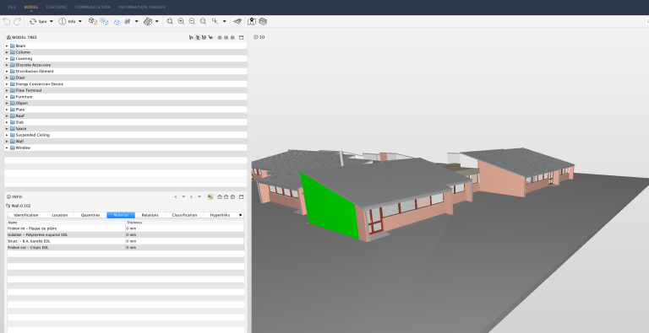The height and width of the screenshot is (333, 649).
Task: Click the single blue wireframe cube icon
Action: coord(117,22)
